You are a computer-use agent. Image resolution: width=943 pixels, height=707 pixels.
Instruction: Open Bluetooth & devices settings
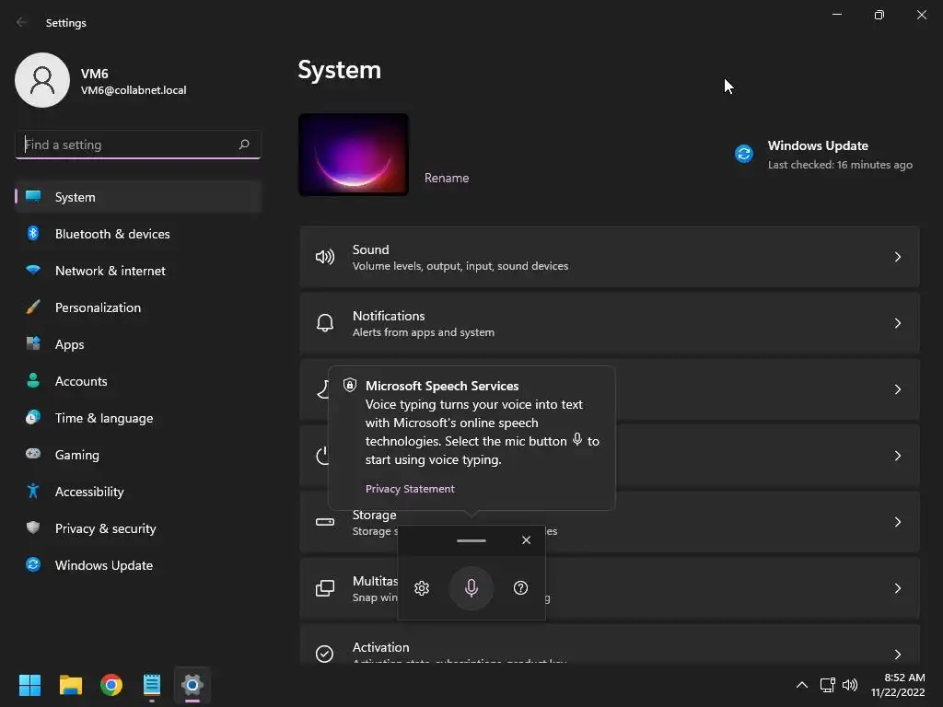point(138,234)
